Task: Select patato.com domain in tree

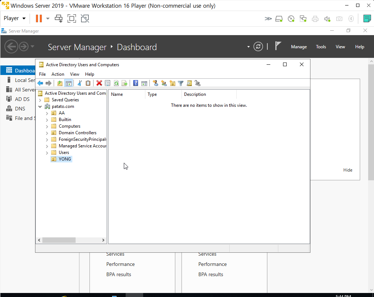Action: click(63, 106)
